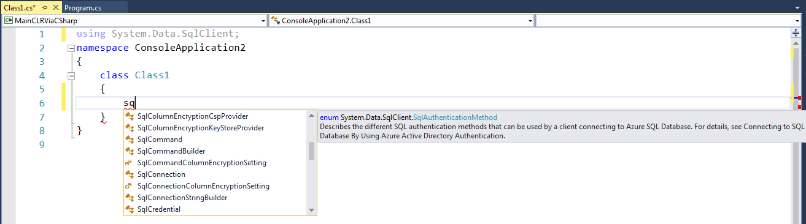Click the class icon beside SqlCommandBuilder
Screen dimensions: 806x224
click(x=130, y=151)
